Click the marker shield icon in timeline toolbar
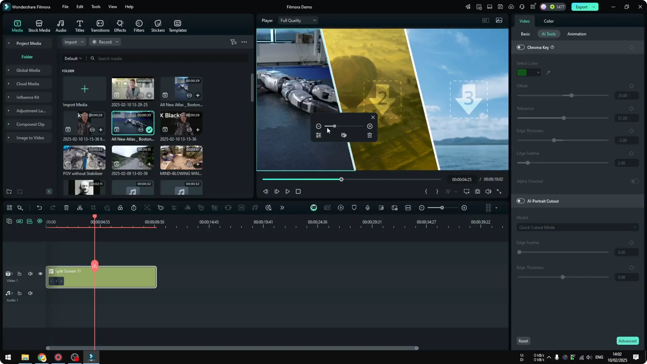The height and width of the screenshot is (364, 647). pos(354,208)
